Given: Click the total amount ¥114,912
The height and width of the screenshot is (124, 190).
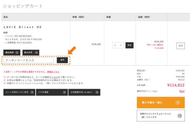Looking at the screenshot, I should point(176,85).
